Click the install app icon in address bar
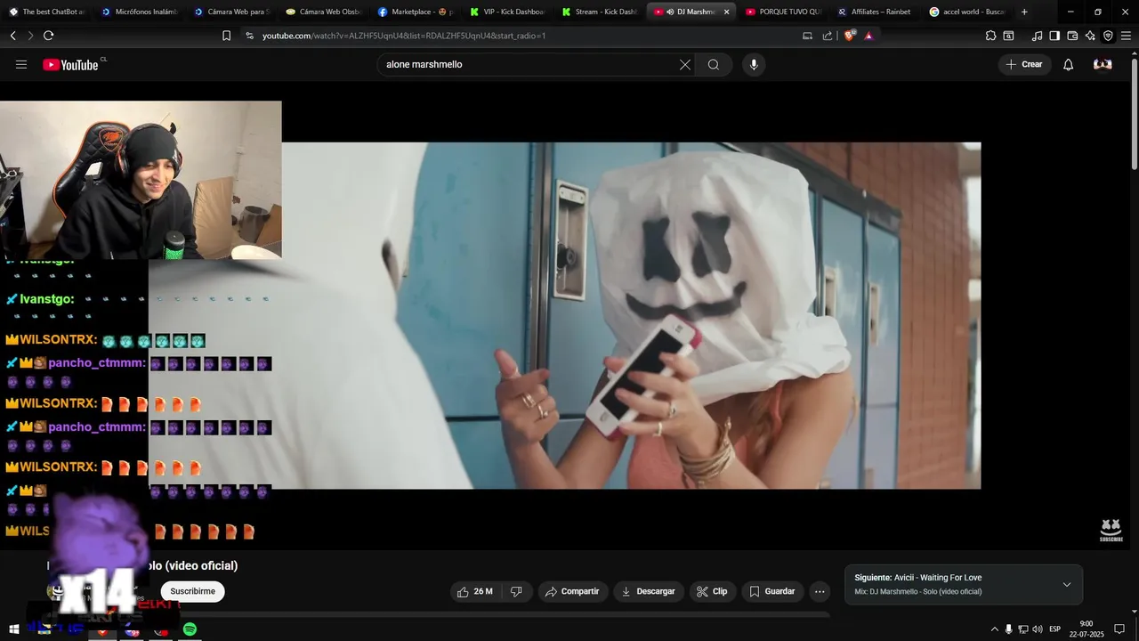Screen dimensions: 1139x641 pos(807,36)
